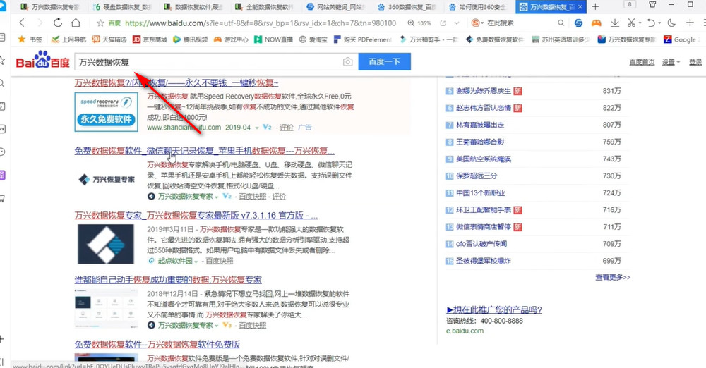Viewport: 706px width, 368px height.
Task: Switch to the 全能数据恢复软件 tab
Action: pyautogui.click(x=265, y=7)
